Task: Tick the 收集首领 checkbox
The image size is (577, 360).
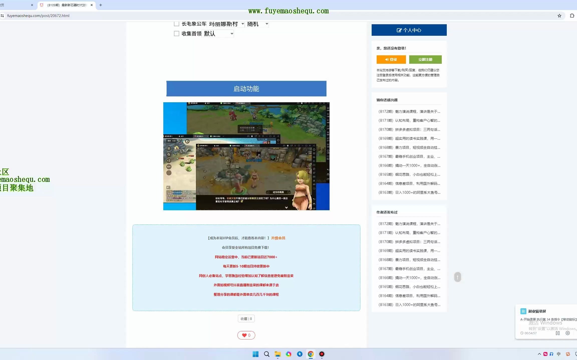Action: pos(177,33)
